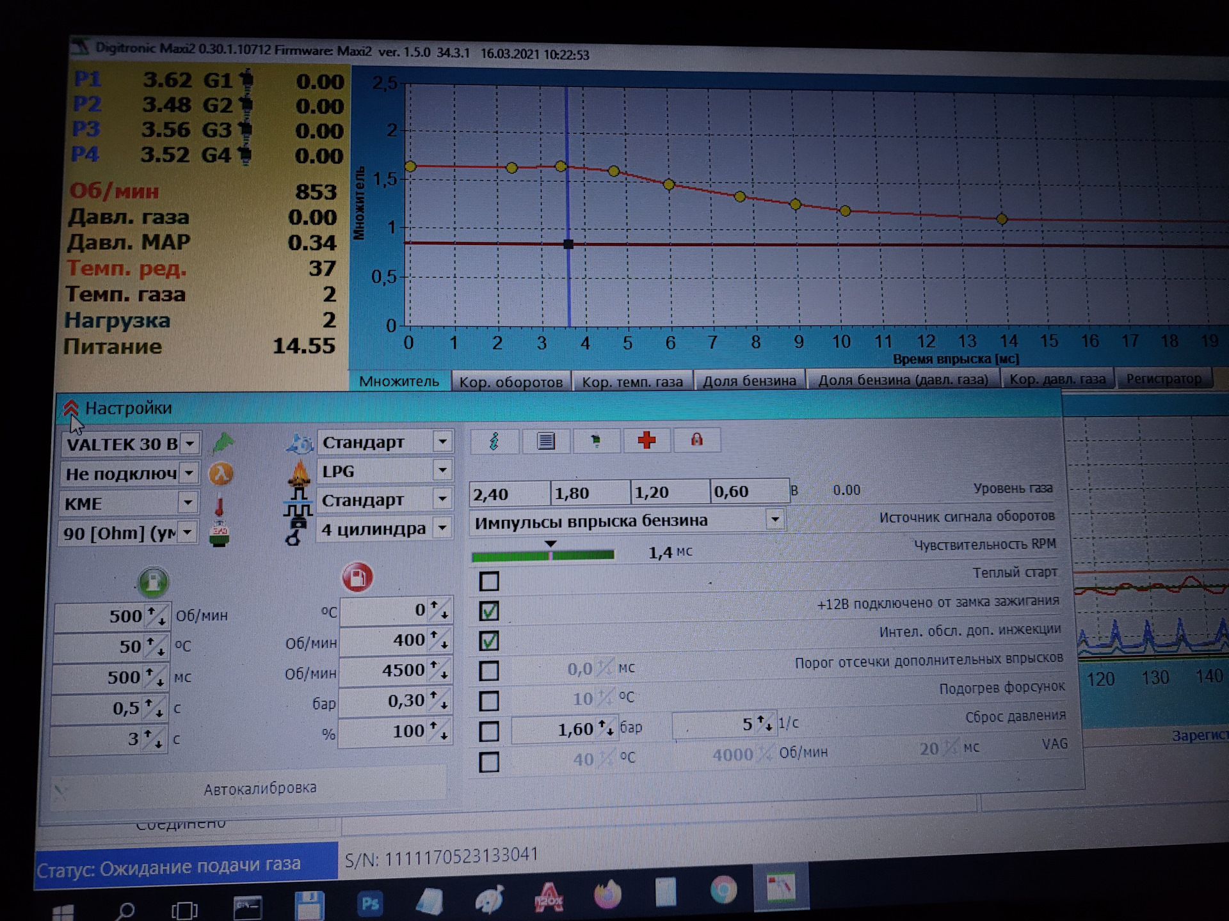Enable the Подогрев форсунок checkbox
Screen dimensions: 1229x921
click(x=489, y=702)
